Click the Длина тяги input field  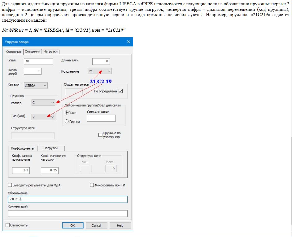click(101, 61)
